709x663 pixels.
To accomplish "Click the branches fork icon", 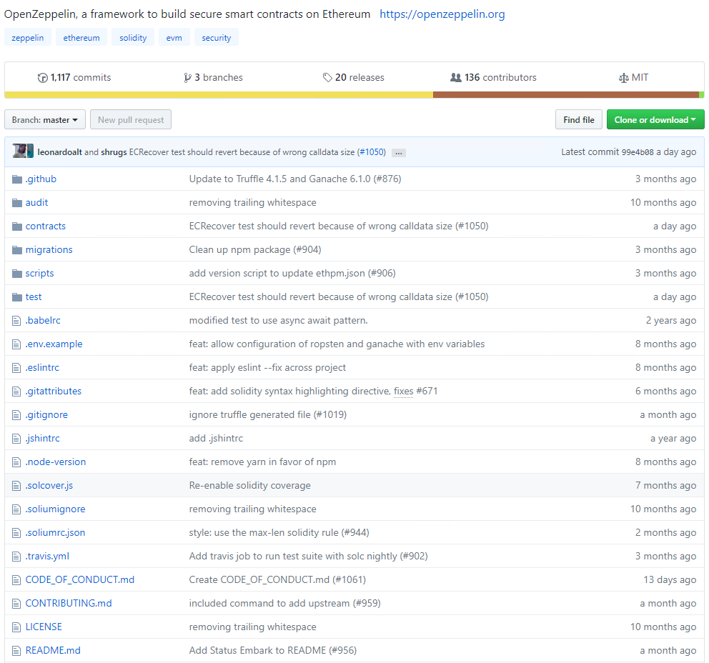I will point(187,78).
